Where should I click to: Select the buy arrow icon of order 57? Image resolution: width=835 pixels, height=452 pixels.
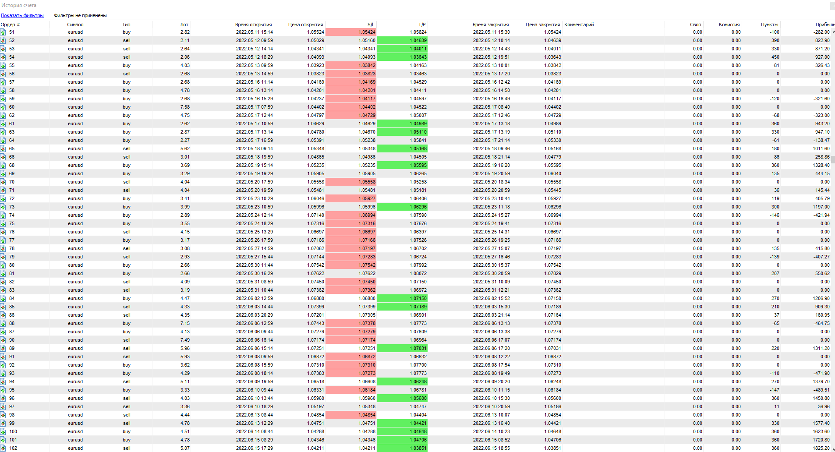pos(3,82)
